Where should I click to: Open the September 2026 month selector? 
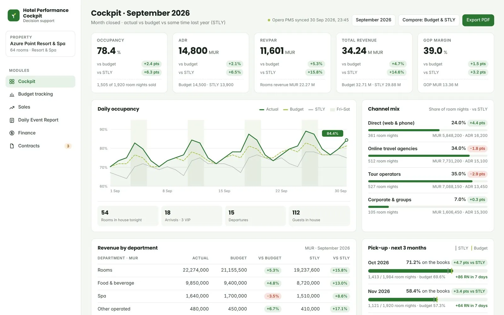[374, 20]
